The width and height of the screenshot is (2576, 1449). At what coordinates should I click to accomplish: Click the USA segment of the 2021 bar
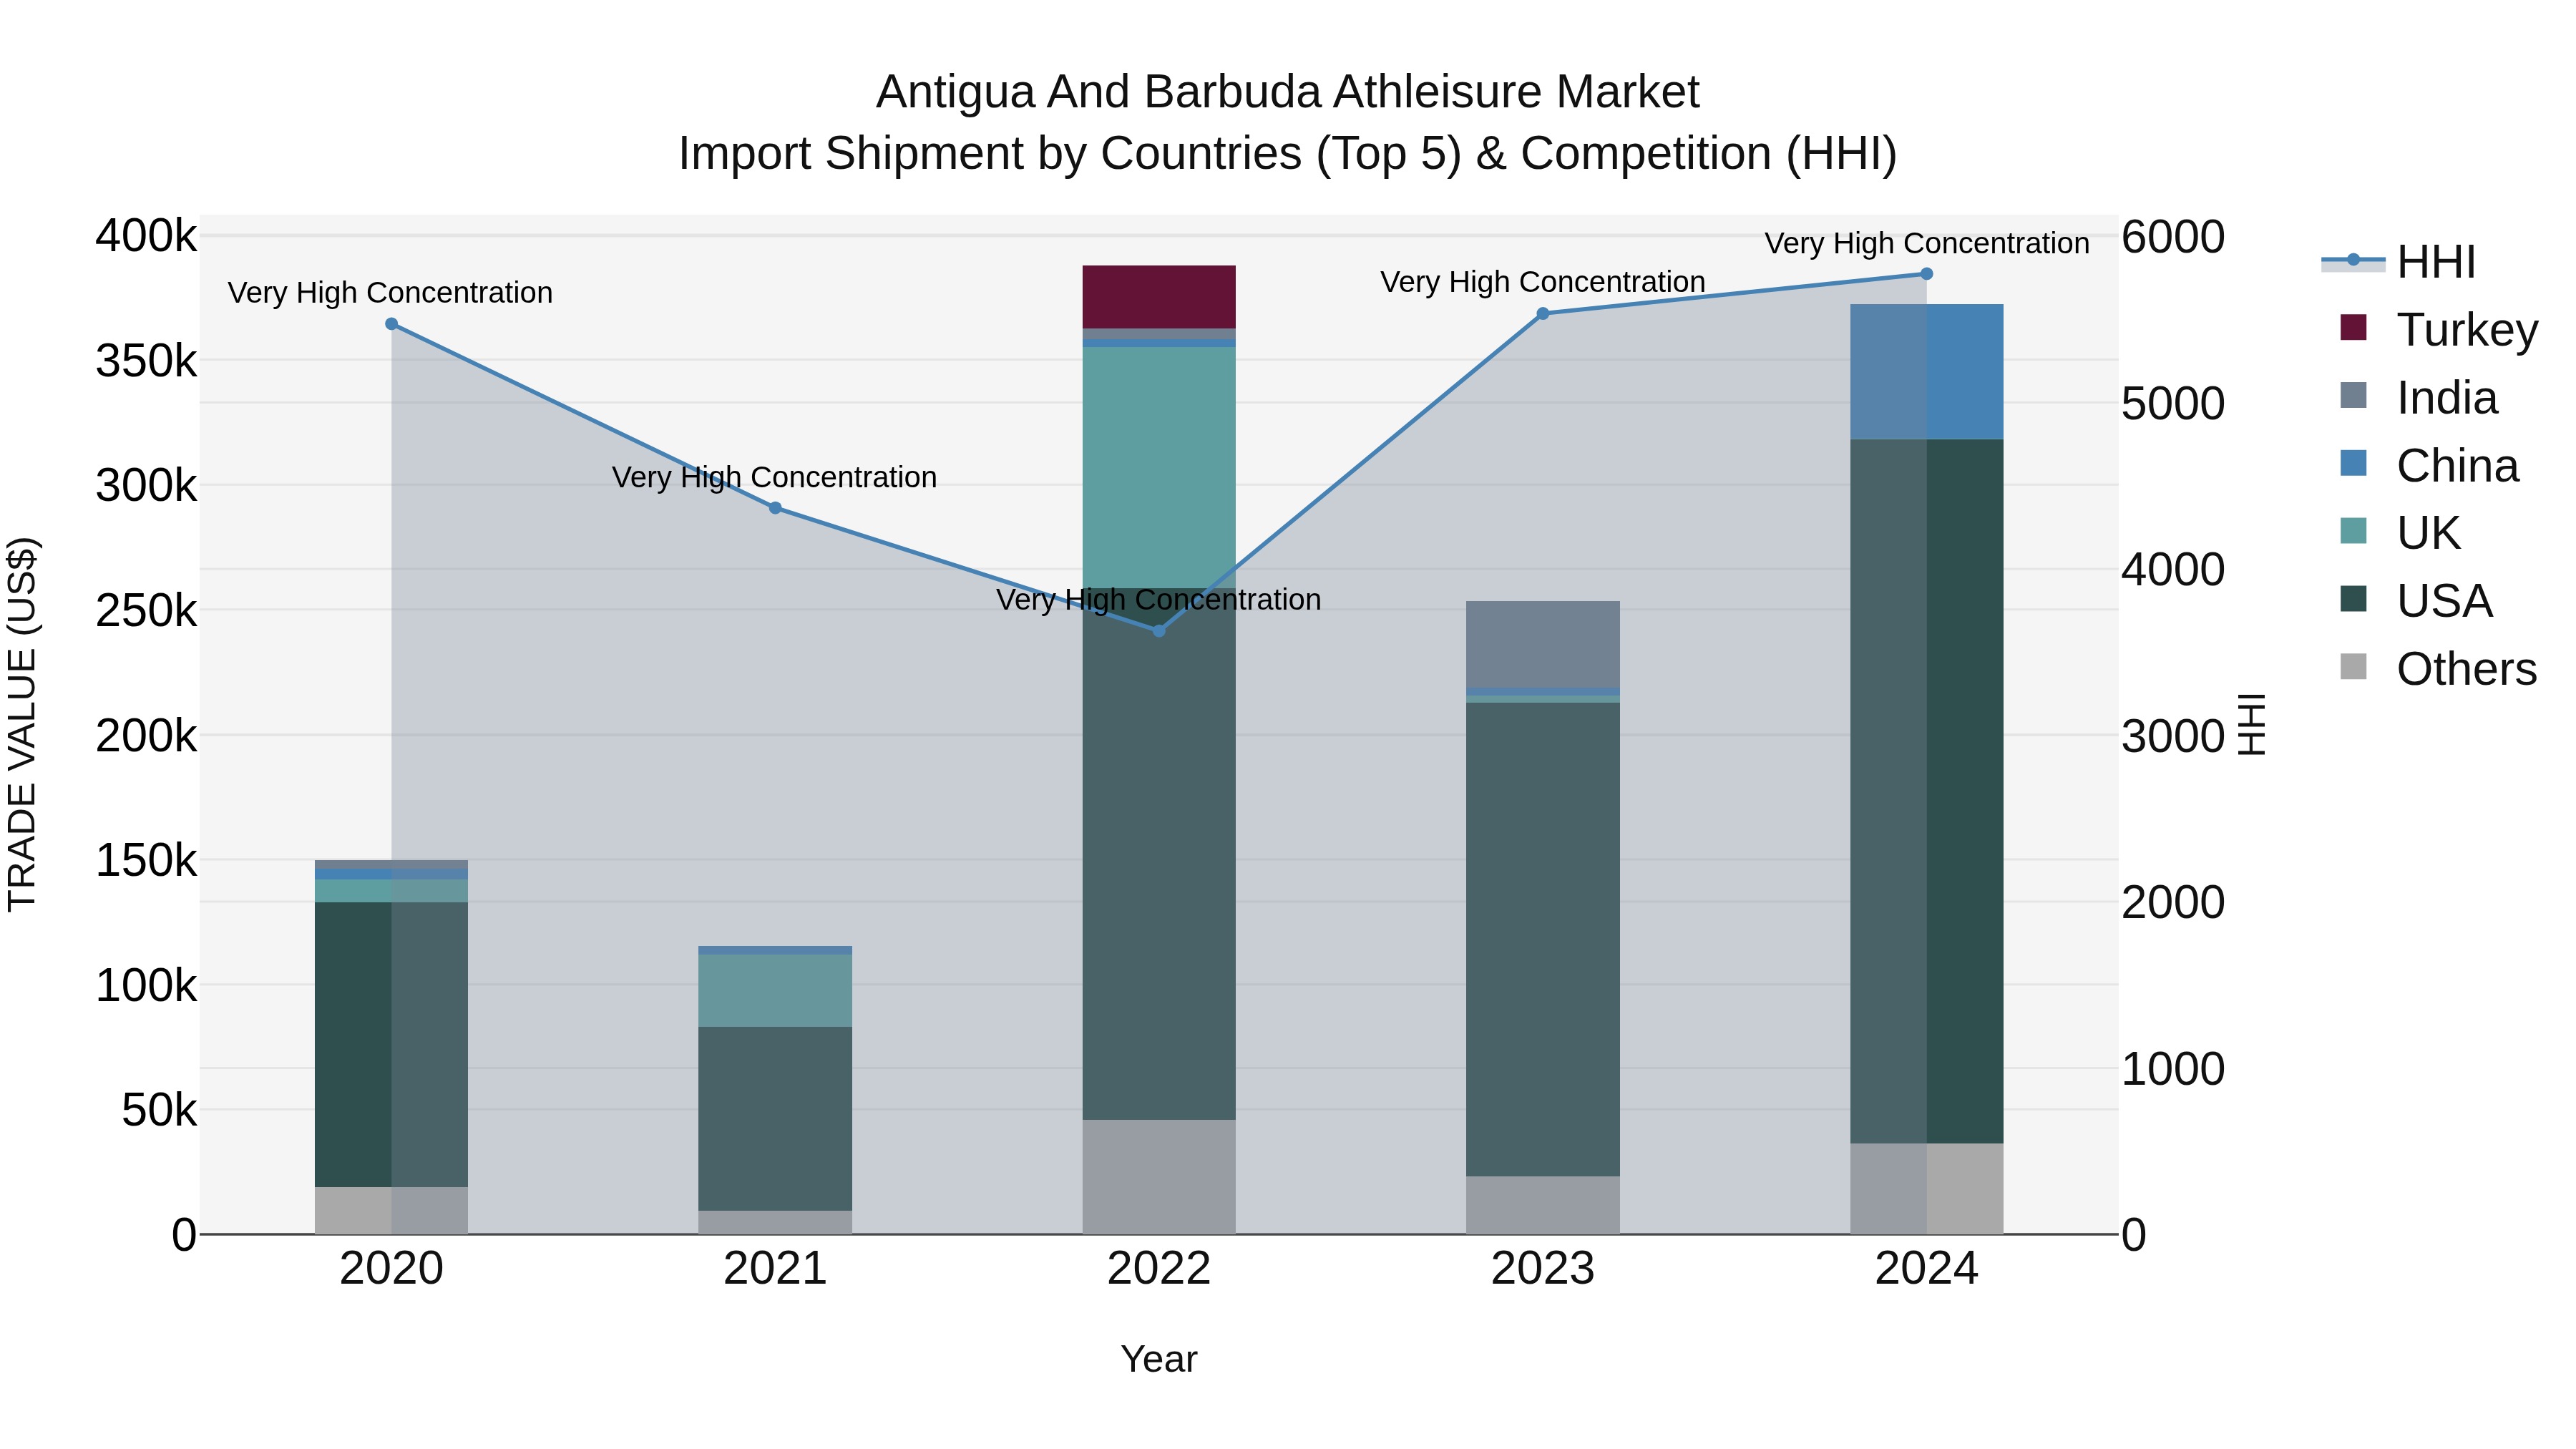tap(775, 1119)
